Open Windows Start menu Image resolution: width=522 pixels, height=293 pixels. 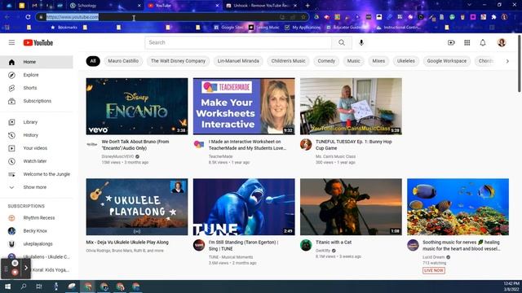point(7,286)
